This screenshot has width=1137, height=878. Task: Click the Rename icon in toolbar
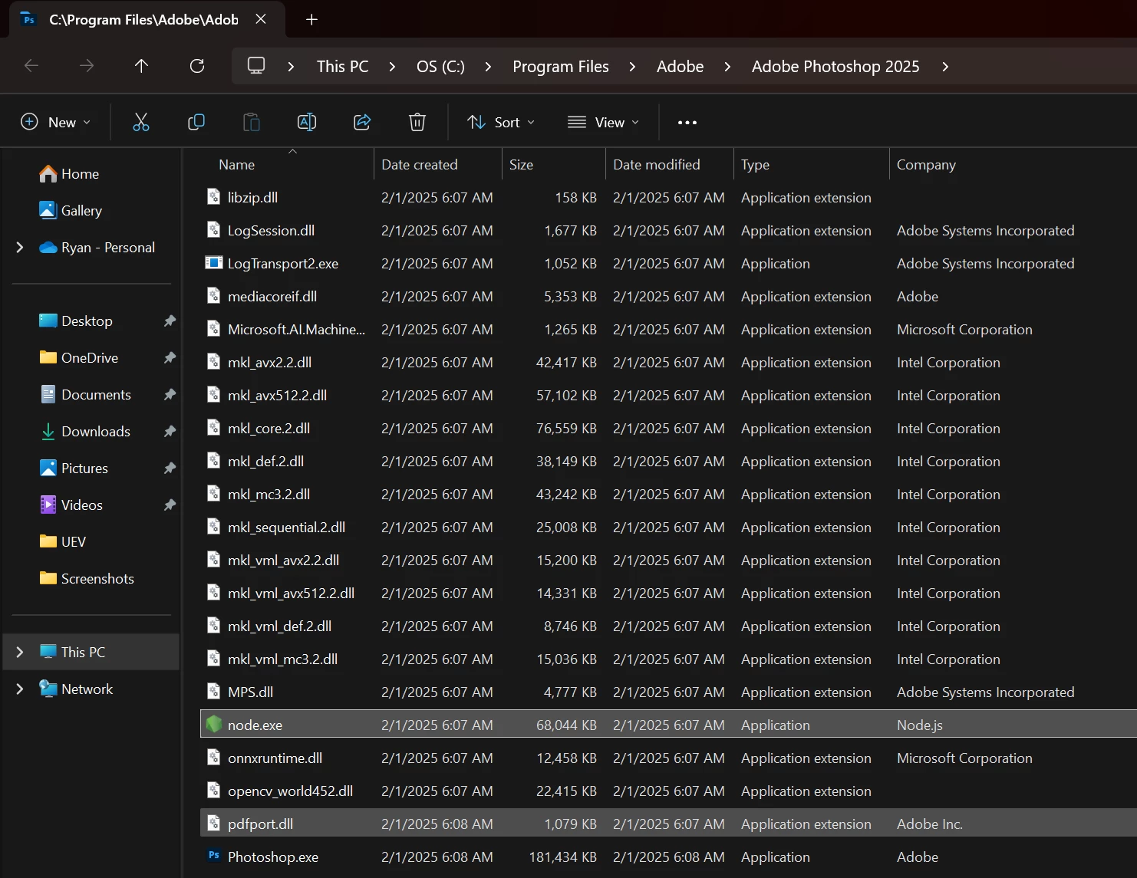(307, 122)
